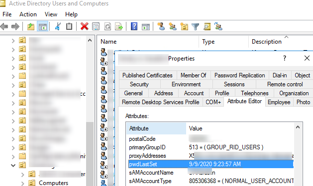Open the Address tab
This screenshot has height=186, width=313.
(164, 93)
